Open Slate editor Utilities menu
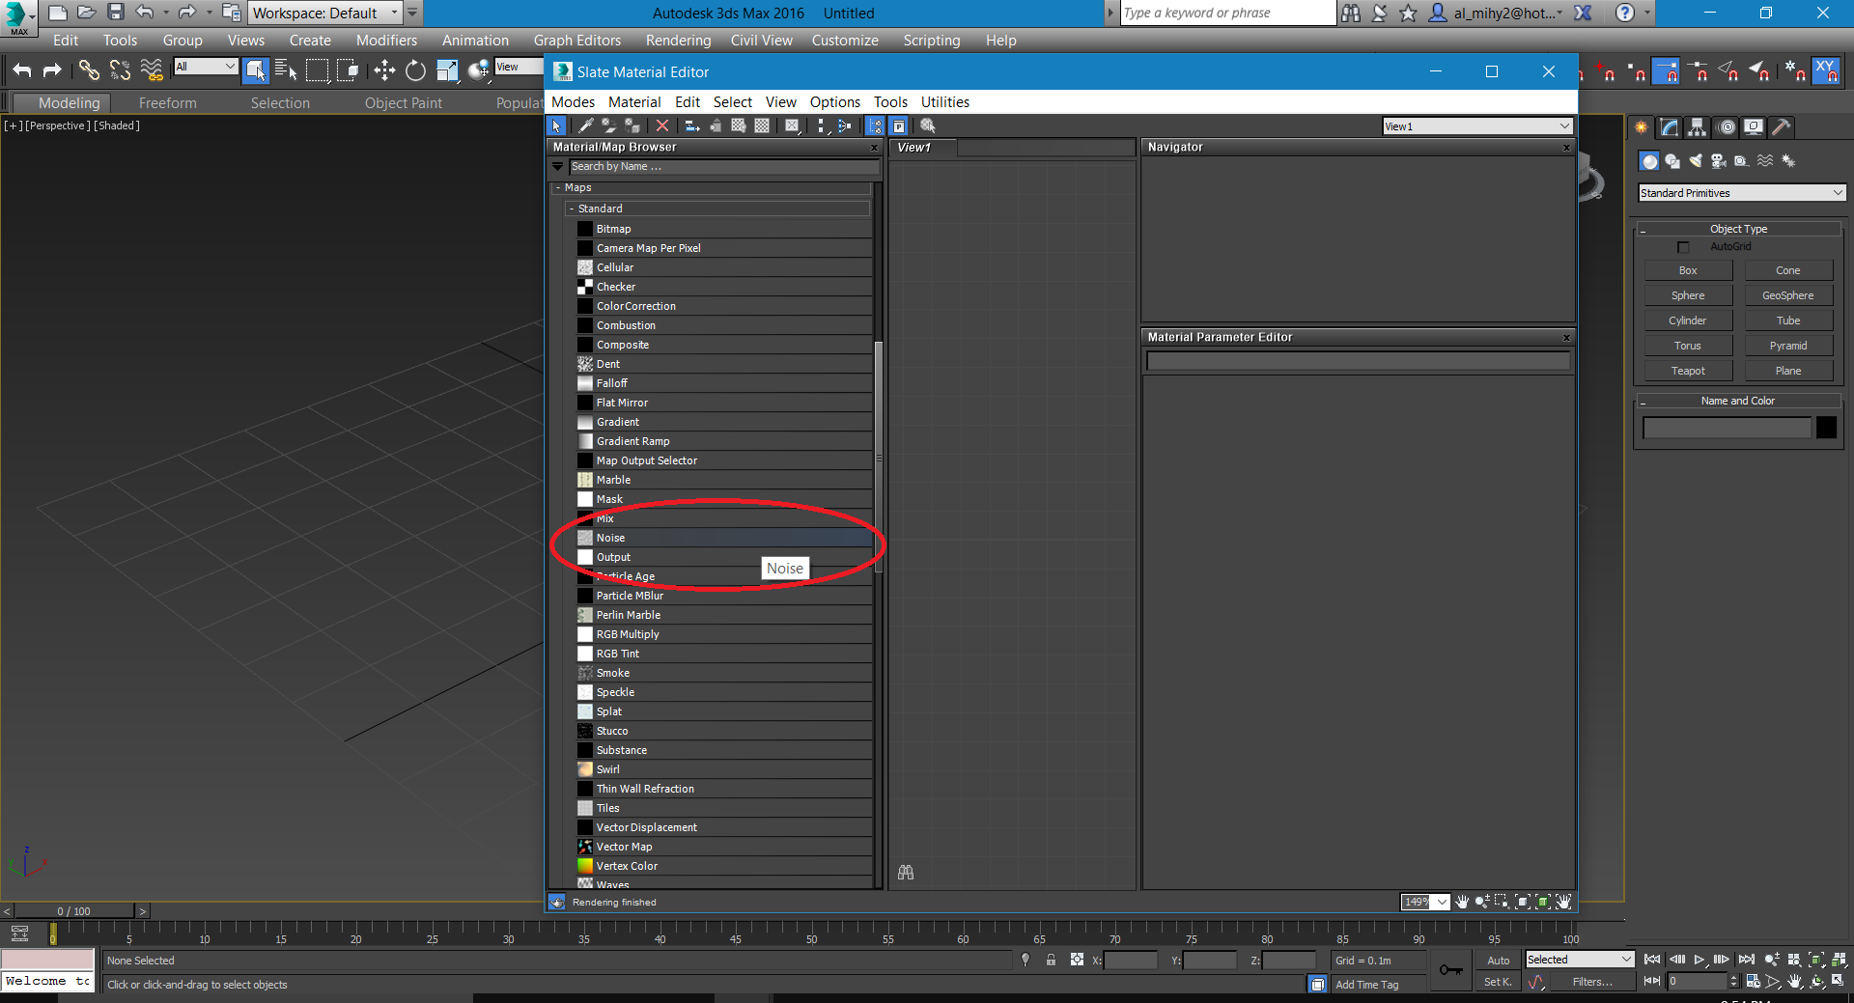 coord(944,102)
